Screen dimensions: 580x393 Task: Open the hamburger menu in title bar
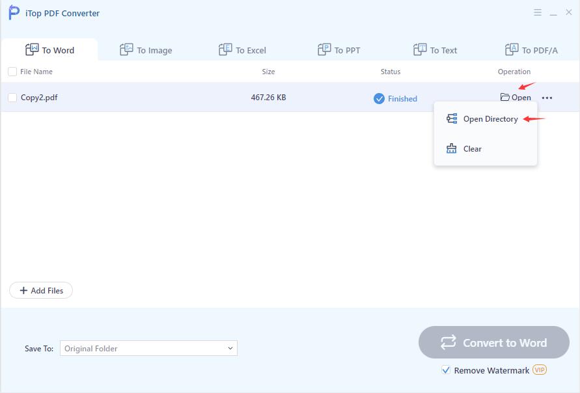pyautogui.click(x=538, y=12)
